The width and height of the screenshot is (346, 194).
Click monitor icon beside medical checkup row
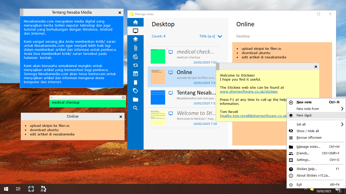(x=171, y=52)
